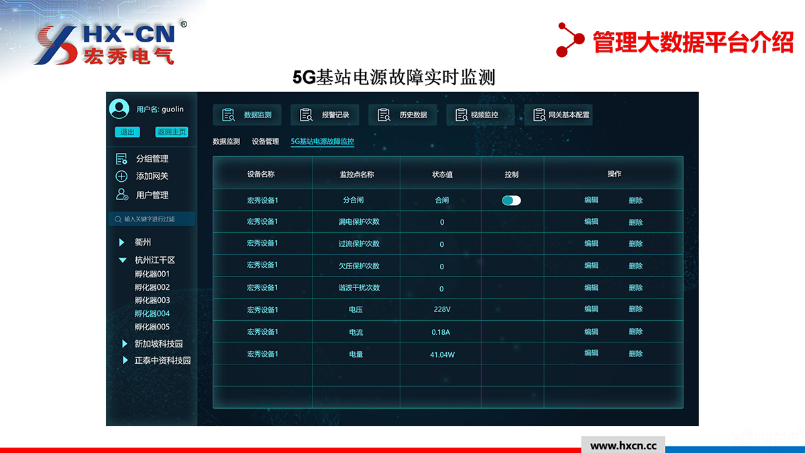Open 视频监控 video monitoring icon
This screenshot has height=453, width=805.
[462, 115]
